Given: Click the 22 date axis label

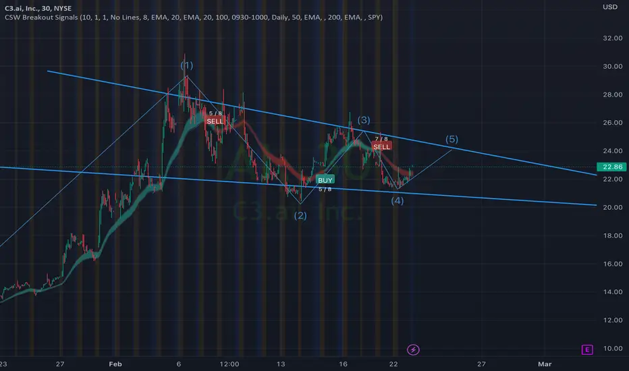Looking at the screenshot, I should 393,364.
